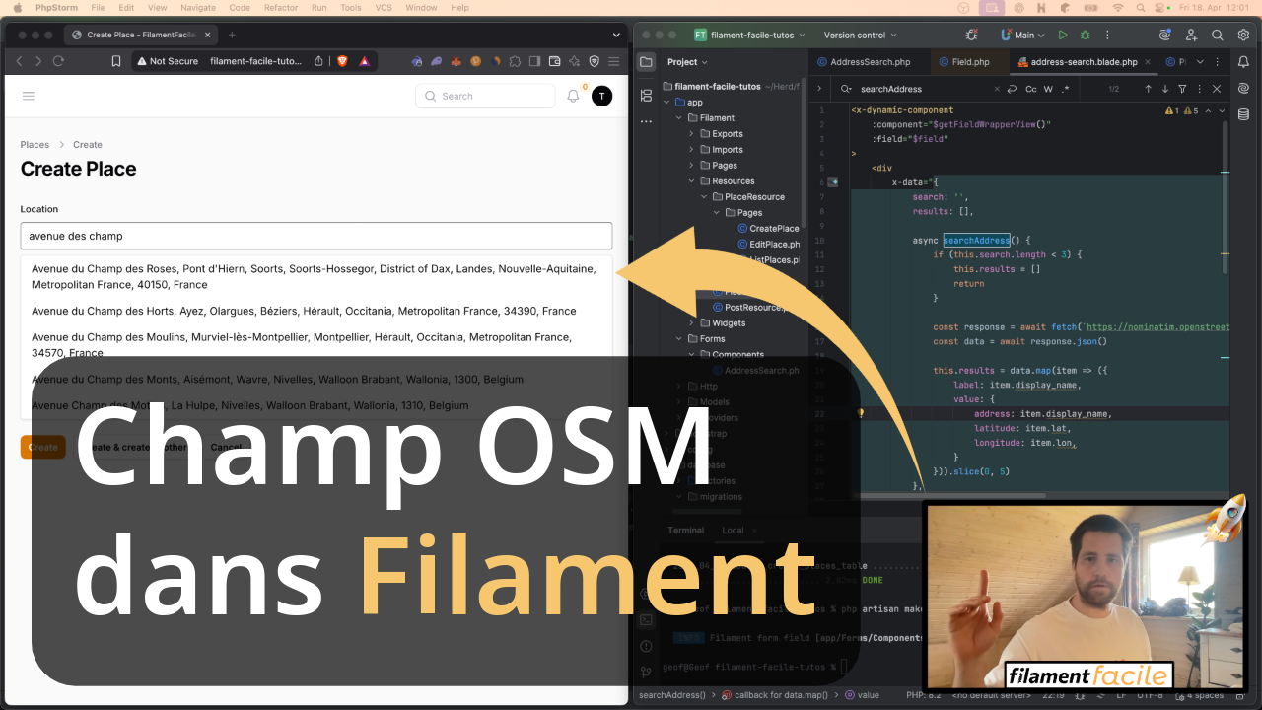Click the Filament notifications bell in browser
Screen dimensions: 1262x710
click(573, 96)
